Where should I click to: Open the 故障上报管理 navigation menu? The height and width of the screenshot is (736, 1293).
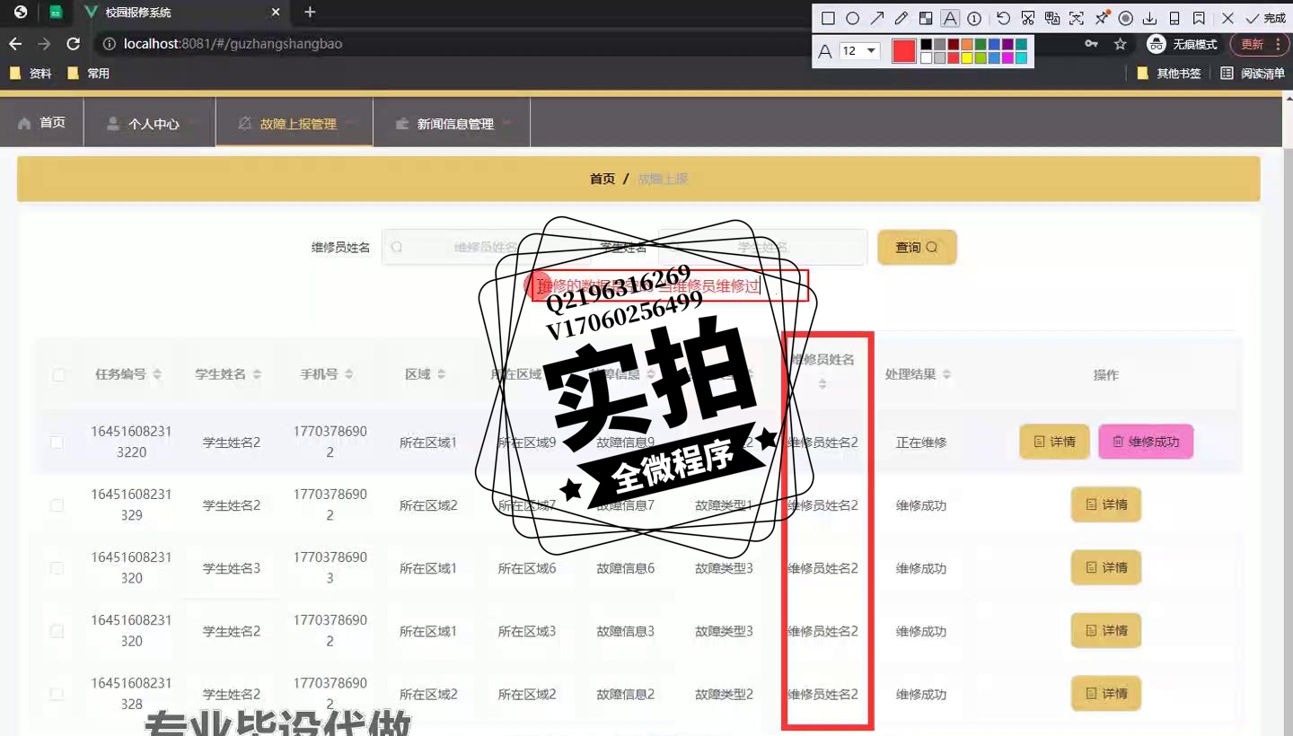295,123
